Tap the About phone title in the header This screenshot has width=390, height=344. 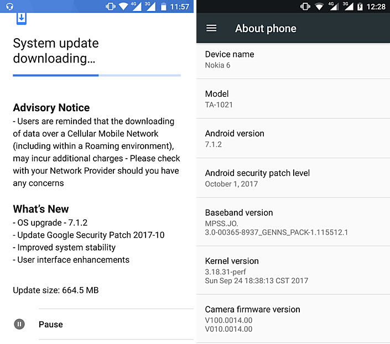(266, 28)
